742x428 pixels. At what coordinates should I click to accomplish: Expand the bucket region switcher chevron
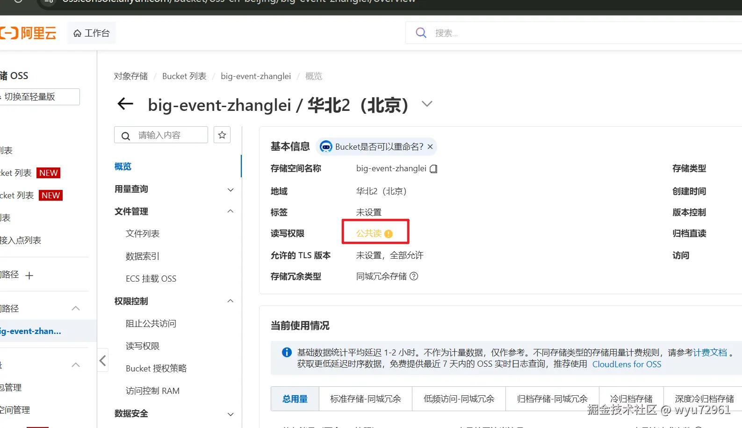427,104
